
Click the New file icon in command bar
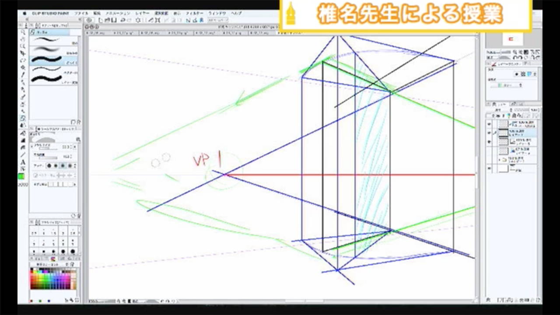pos(101,20)
